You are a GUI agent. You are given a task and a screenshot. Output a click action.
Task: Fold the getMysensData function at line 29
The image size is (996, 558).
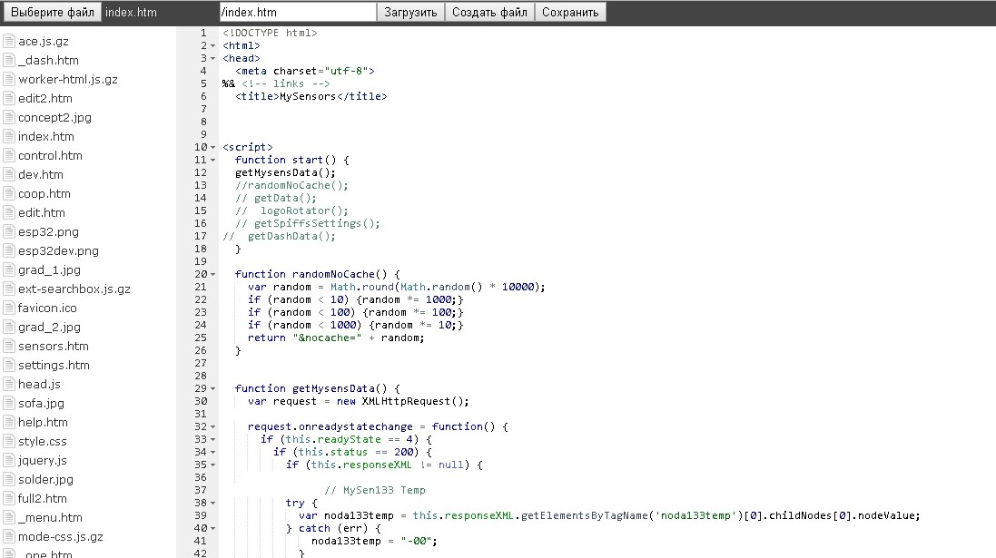212,388
